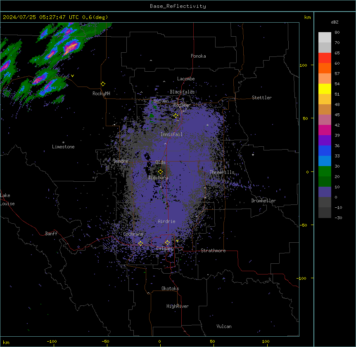The width and height of the screenshot is (356, 347).
Task: Select the orange 60 dBZ legend swatch
Action: (x=325, y=68)
